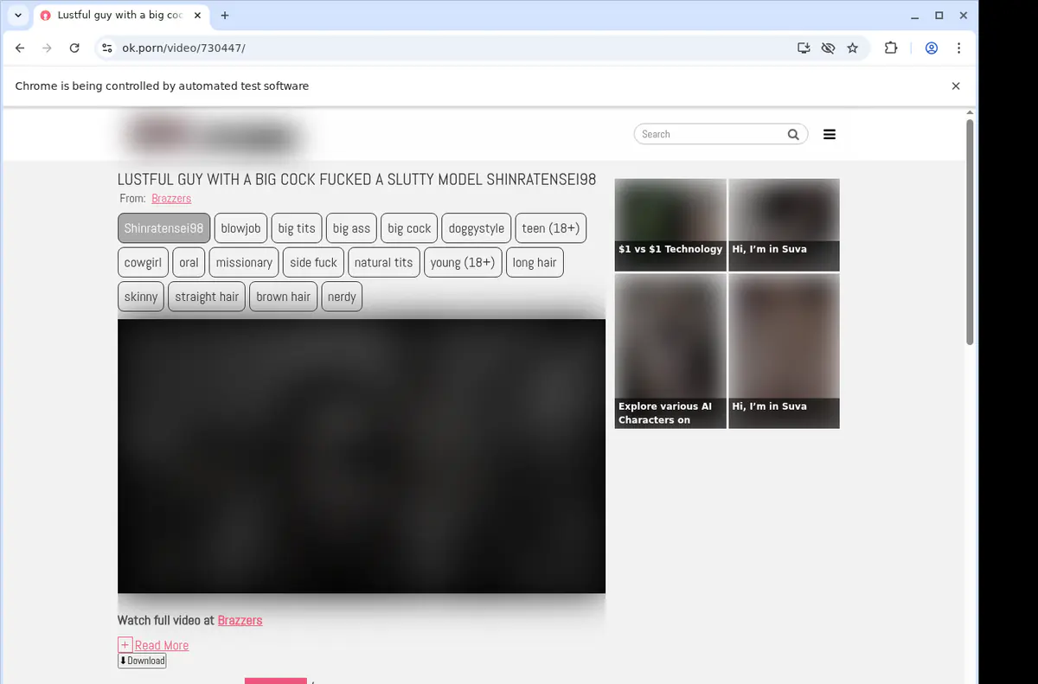Go back to the previous page

20,48
